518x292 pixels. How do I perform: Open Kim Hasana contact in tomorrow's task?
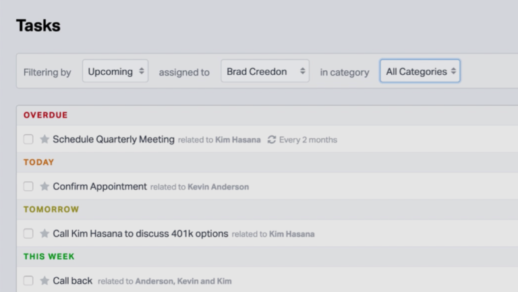click(291, 234)
